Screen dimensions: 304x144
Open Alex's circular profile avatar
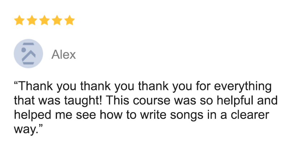pos(28,53)
